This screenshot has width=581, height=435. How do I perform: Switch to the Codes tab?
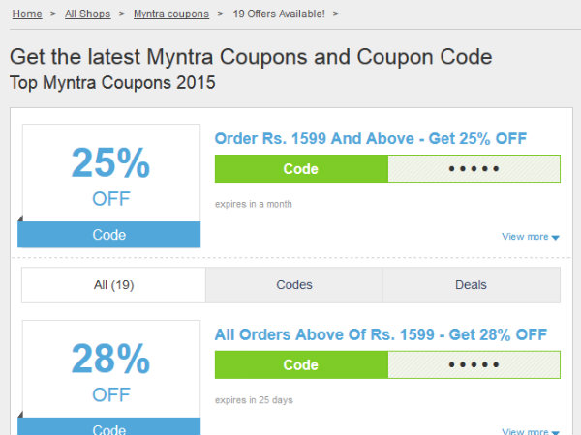tap(294, 285)
